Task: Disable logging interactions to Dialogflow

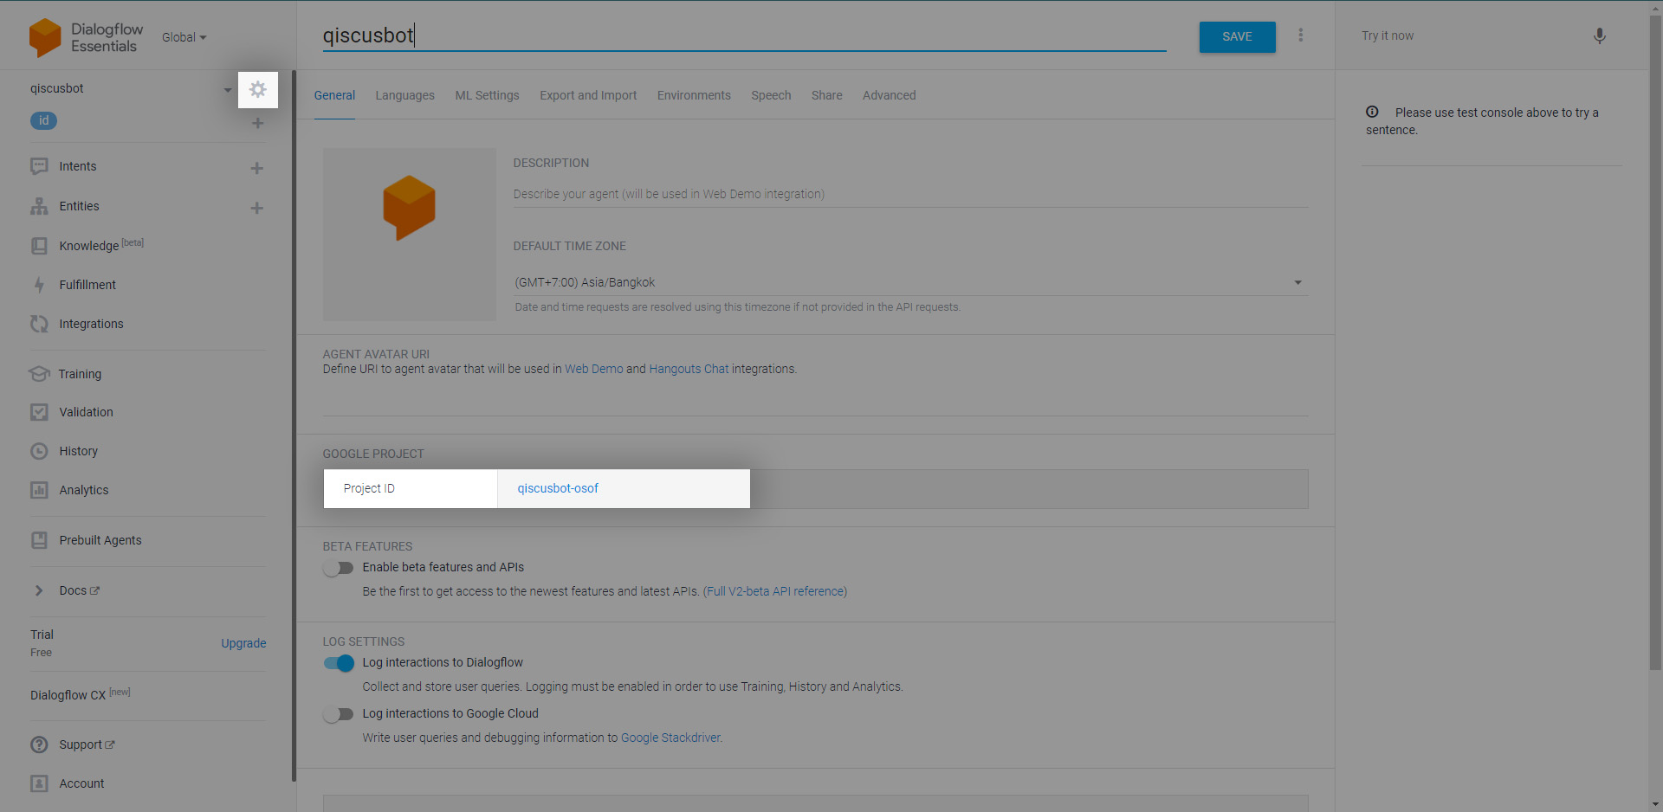Action: point(338,662)
